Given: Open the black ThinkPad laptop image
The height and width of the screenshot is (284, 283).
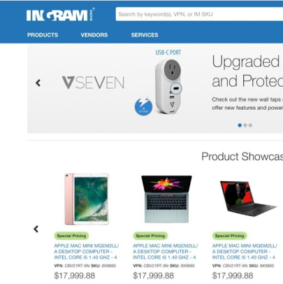Looking at the screenshot, I should (x=248, y=199).
